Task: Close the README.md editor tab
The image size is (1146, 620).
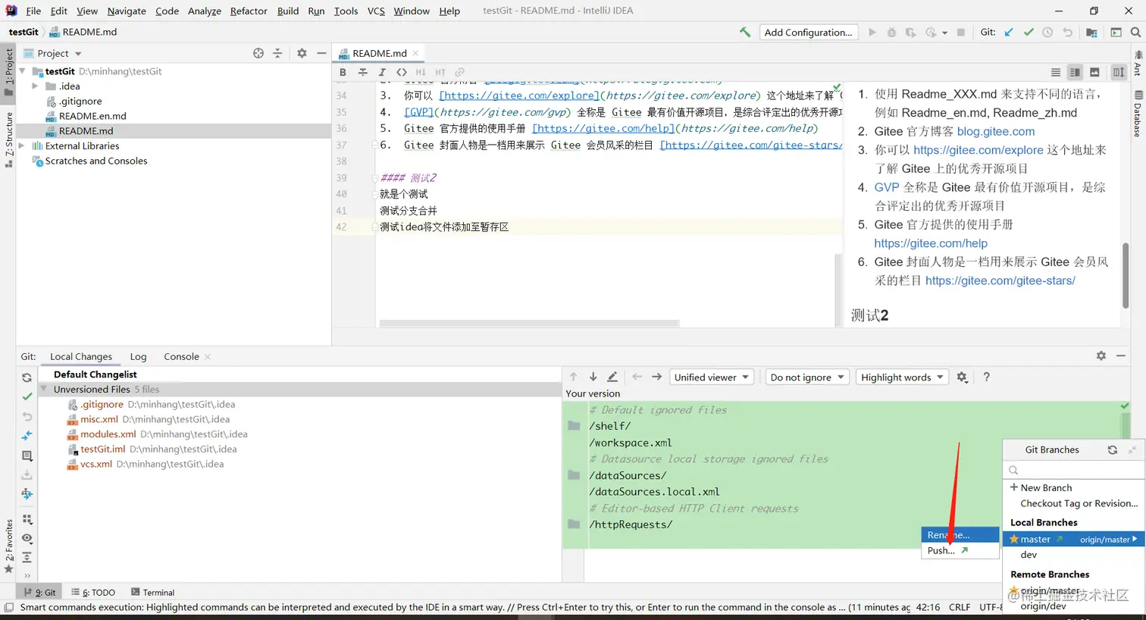Action: (x=415, y=53)
